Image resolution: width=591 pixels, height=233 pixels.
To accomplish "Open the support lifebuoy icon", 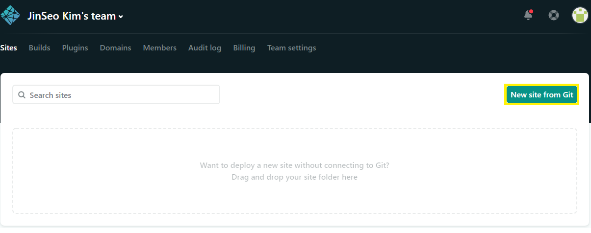I will click(554, 15).
